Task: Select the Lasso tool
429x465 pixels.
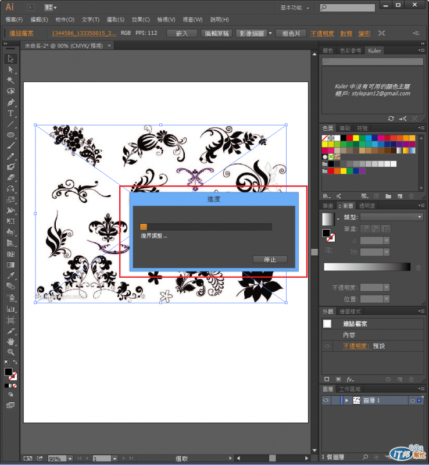Action: coord(10,91)
